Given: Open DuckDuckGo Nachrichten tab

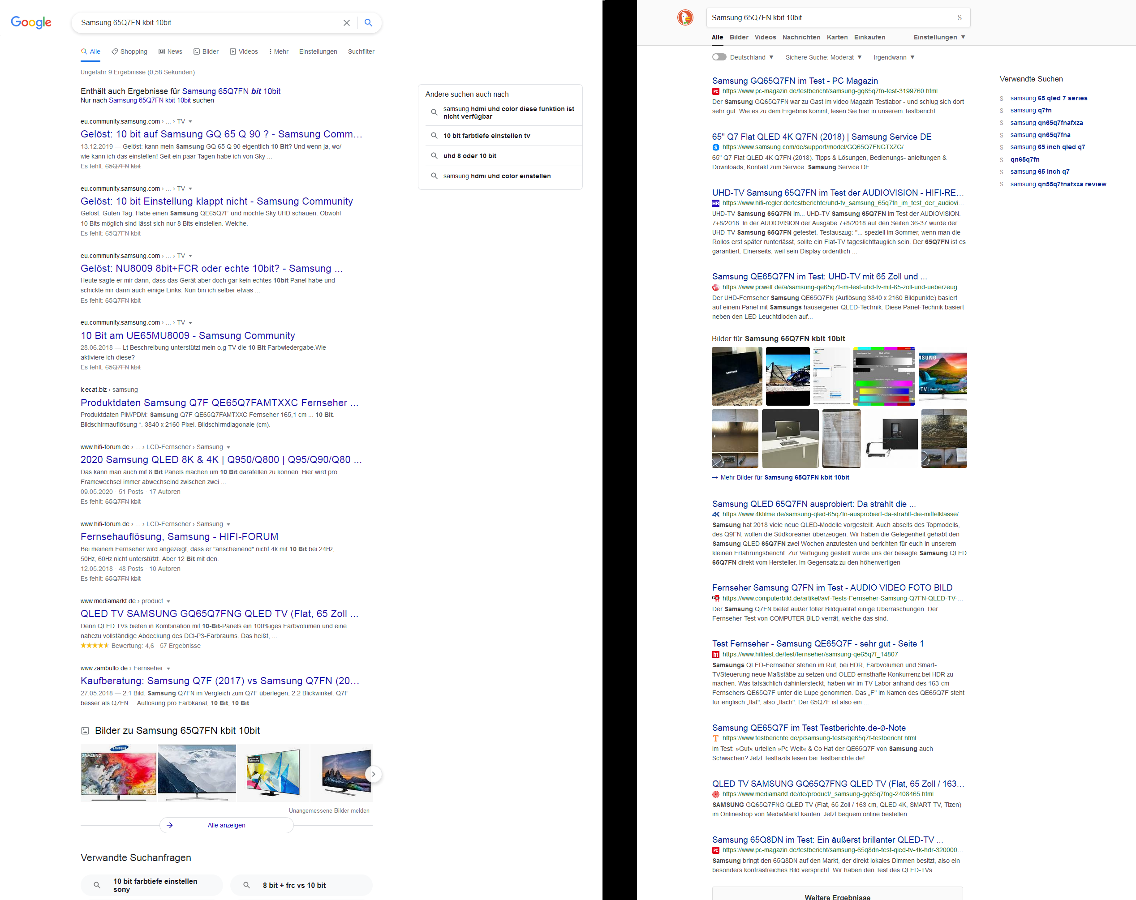Looking at the screenshot, I should coord(801,37).
